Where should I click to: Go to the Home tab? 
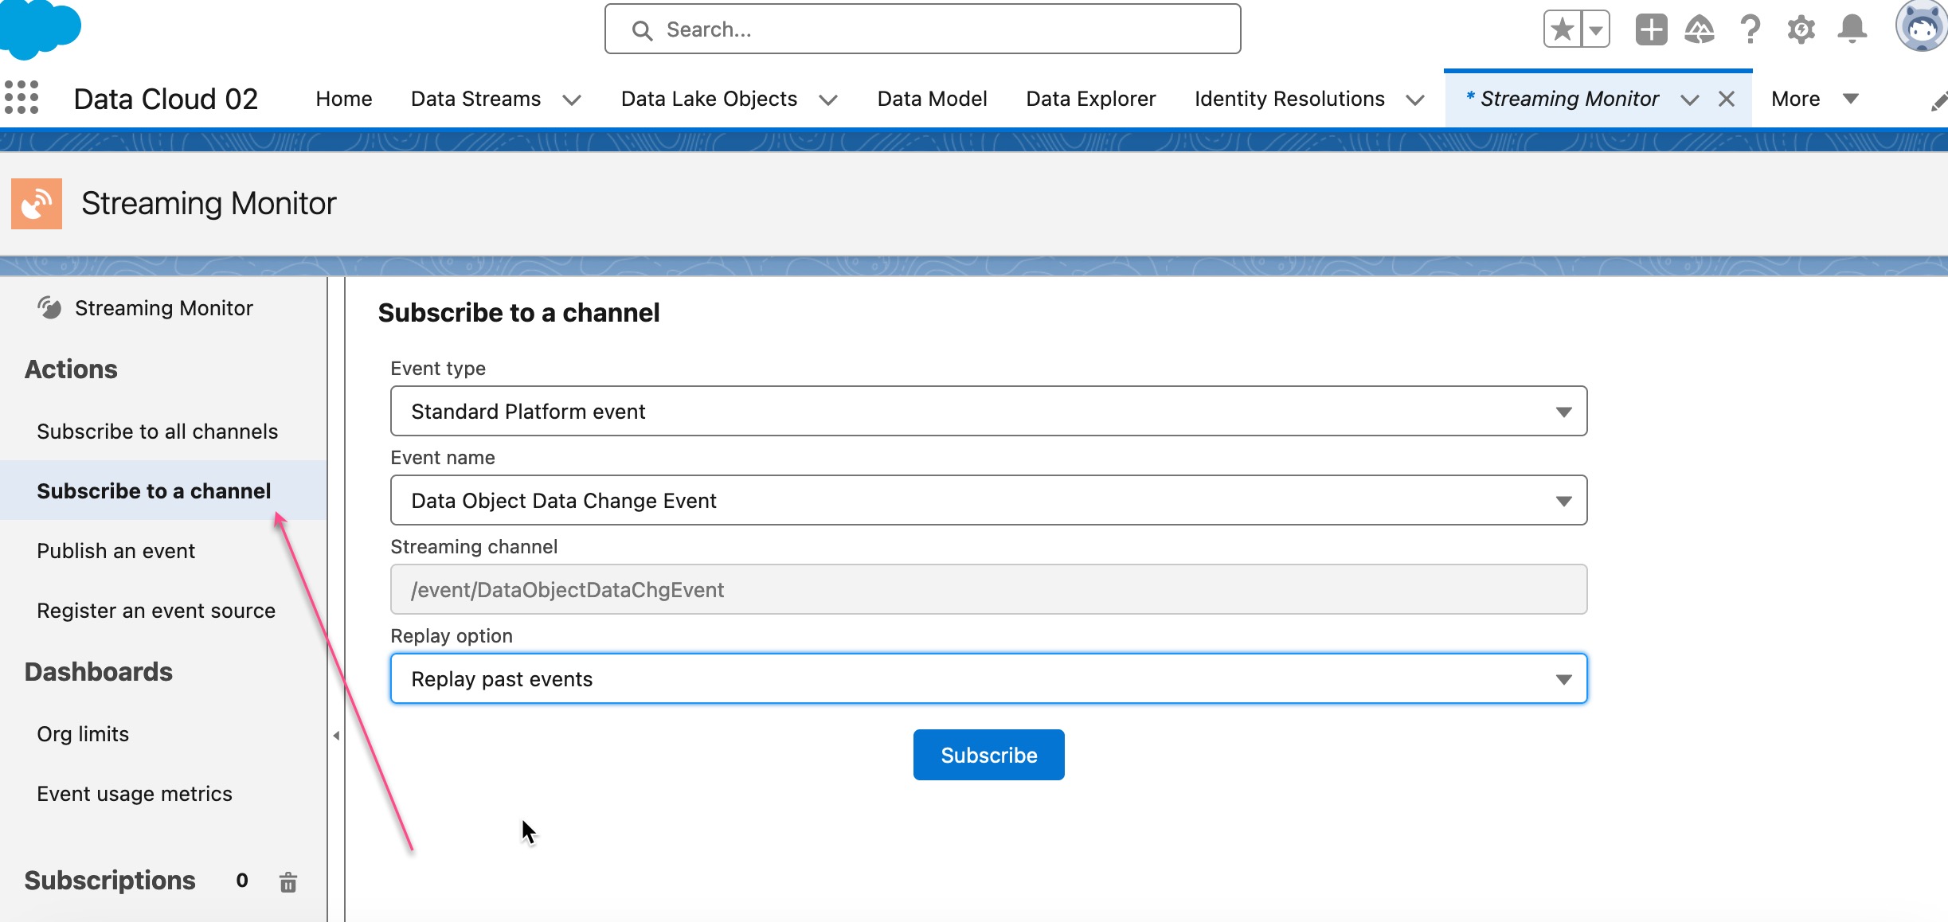pos(344,99)
